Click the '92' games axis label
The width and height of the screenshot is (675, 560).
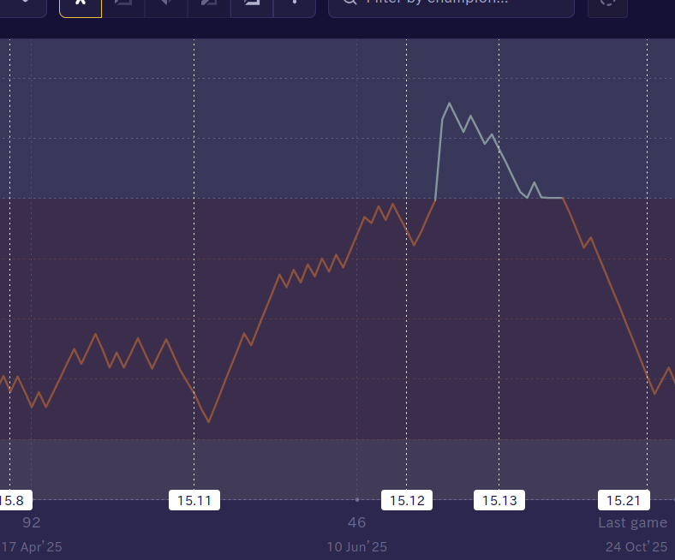(x=32, y=522)
